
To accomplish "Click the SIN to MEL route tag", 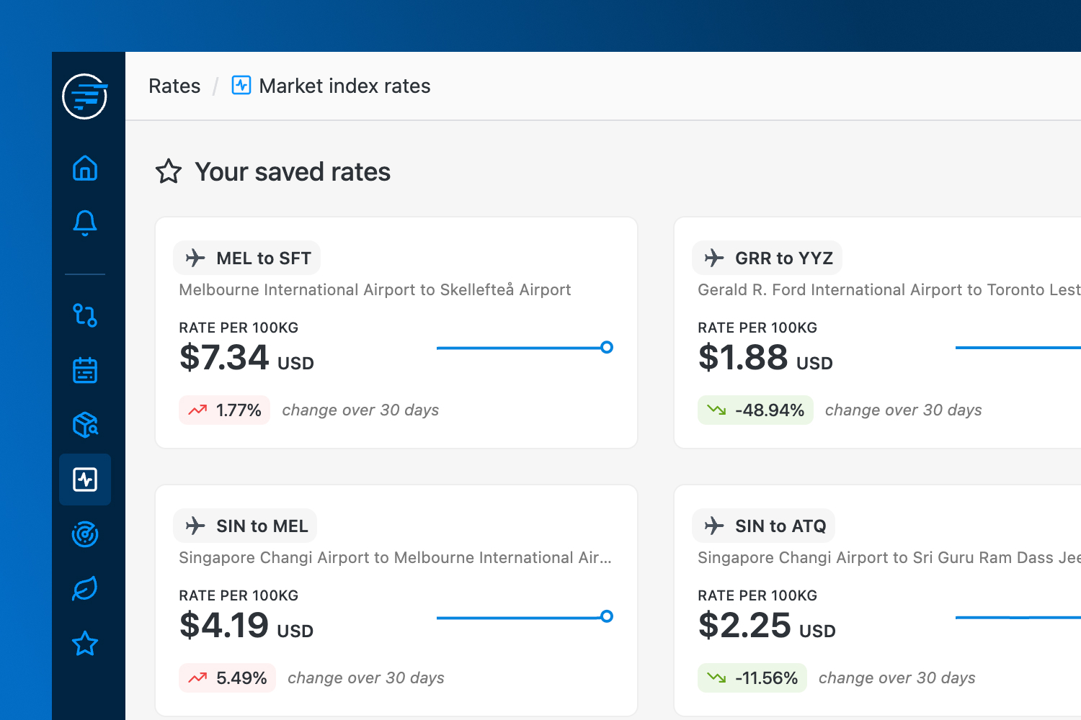I will [245, 526].
